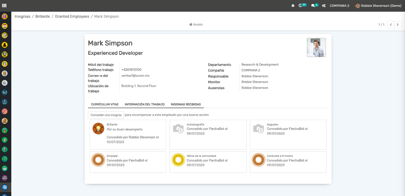Switch to Información del Trabajo tab
The image size is (405, 196).
(145, 105)
